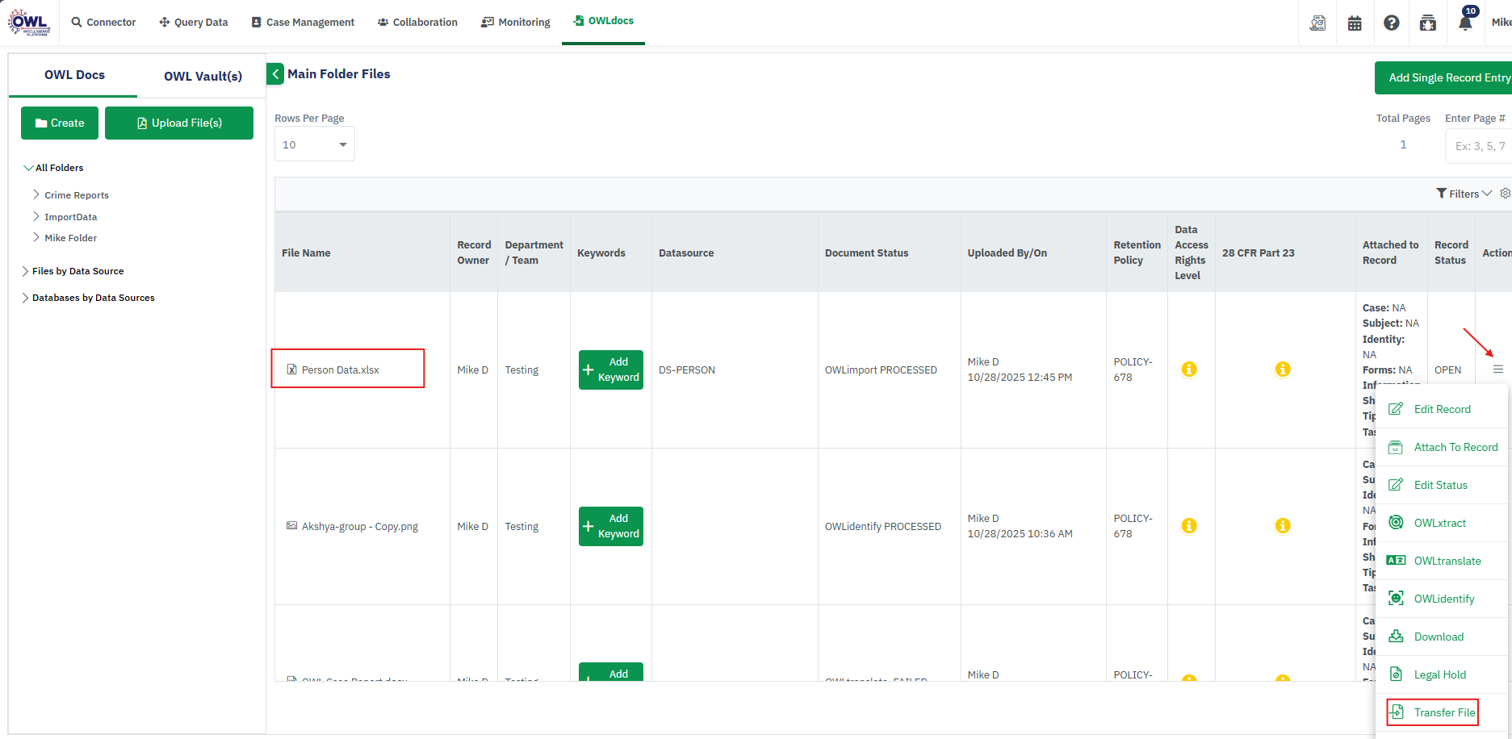The height and width of the screenshot is (739, 1512).
Task: Click the Upload File(s) button
Action: 179,123
